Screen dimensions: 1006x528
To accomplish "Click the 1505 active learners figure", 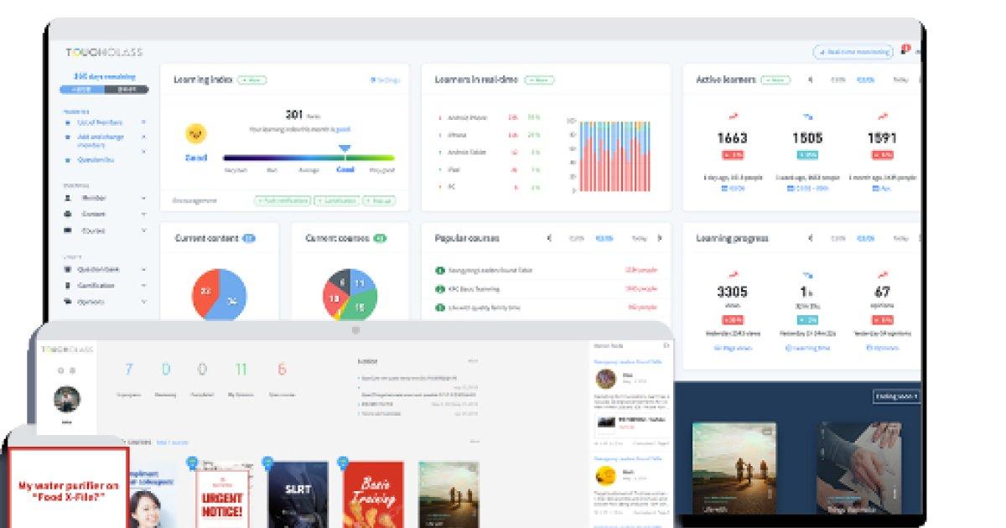I will click(x=807, y=138).
